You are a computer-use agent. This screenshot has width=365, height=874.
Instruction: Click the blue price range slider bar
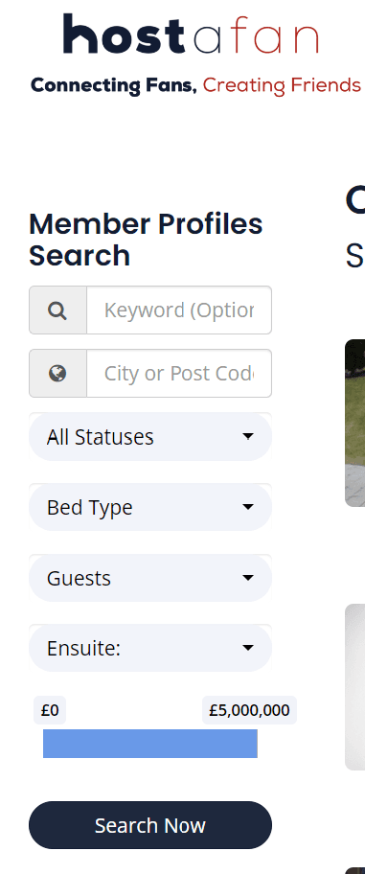150,744
